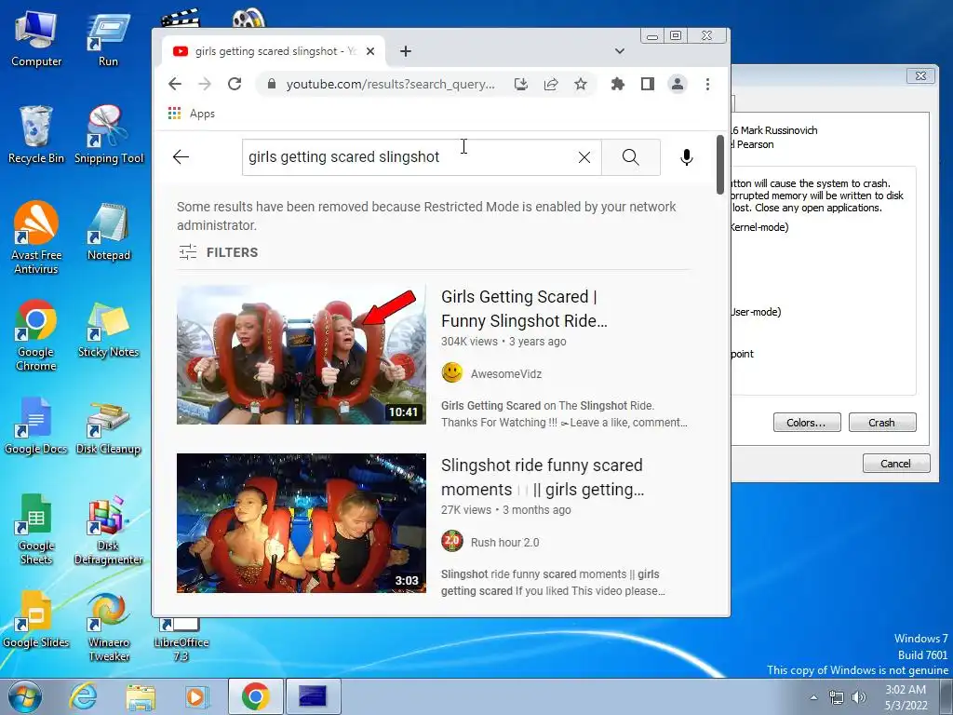Open the Google Slides shortcut

[x=36, y=619]
